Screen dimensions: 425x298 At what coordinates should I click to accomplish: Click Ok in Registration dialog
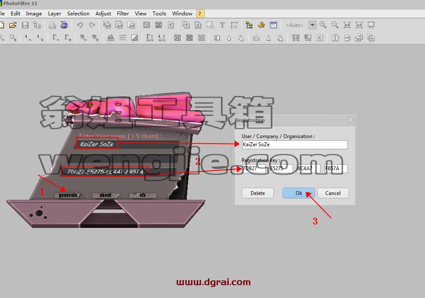coord(299,193)
